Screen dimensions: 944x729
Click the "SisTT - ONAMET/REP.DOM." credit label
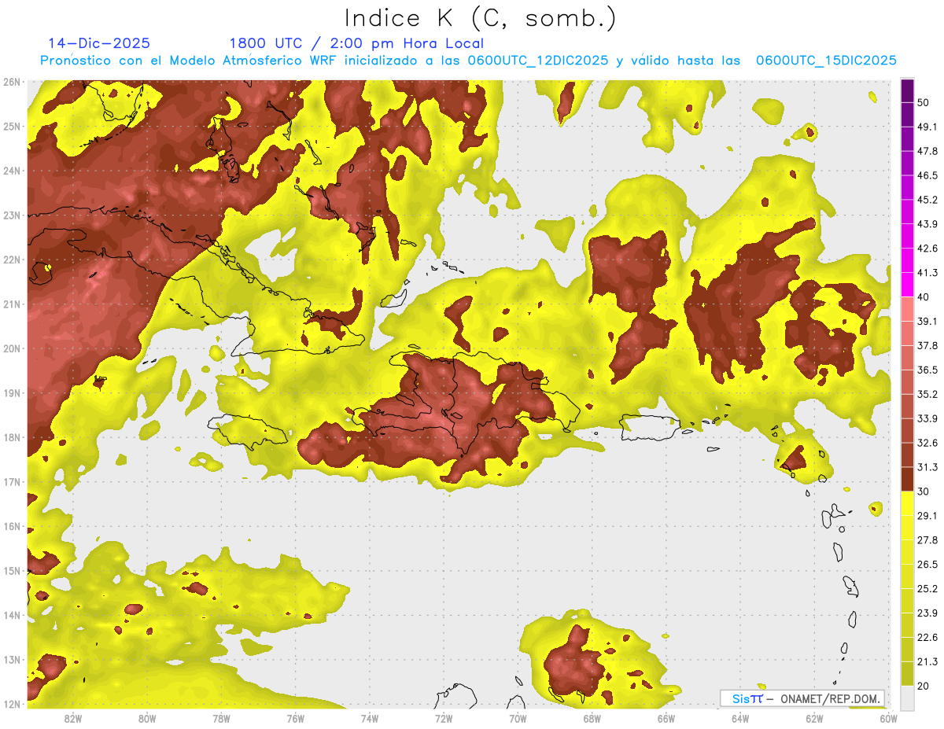(802, 698)
